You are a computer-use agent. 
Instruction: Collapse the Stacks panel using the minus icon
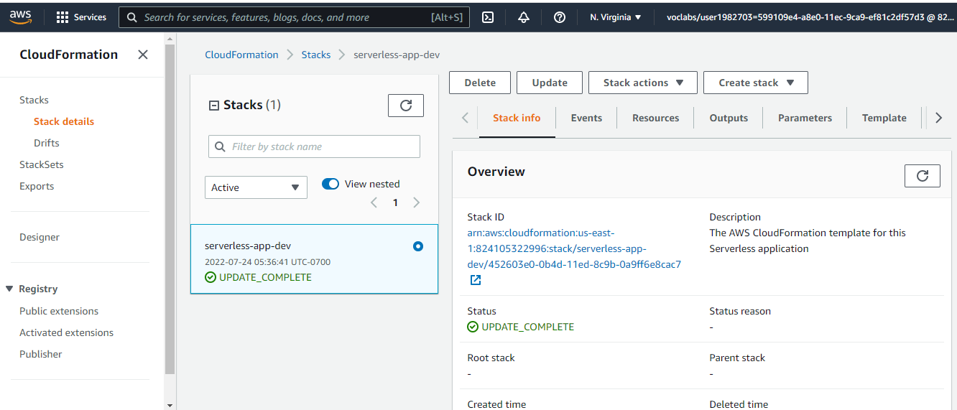pos(213,106)
